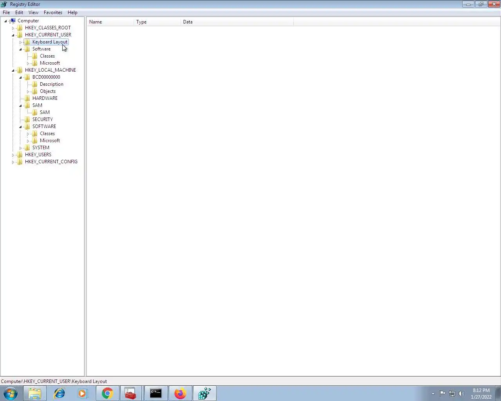This screenshot has height=401, width=501.
Task: Expand HKEY_USERS tree arrow
Action: 13,155
